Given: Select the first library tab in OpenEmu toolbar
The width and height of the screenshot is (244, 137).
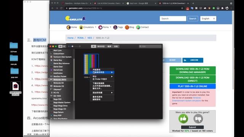Looking at the screenshot, I should click(x=93, y=46).
